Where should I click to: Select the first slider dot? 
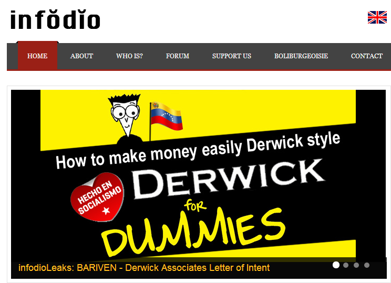click(336, 265)
